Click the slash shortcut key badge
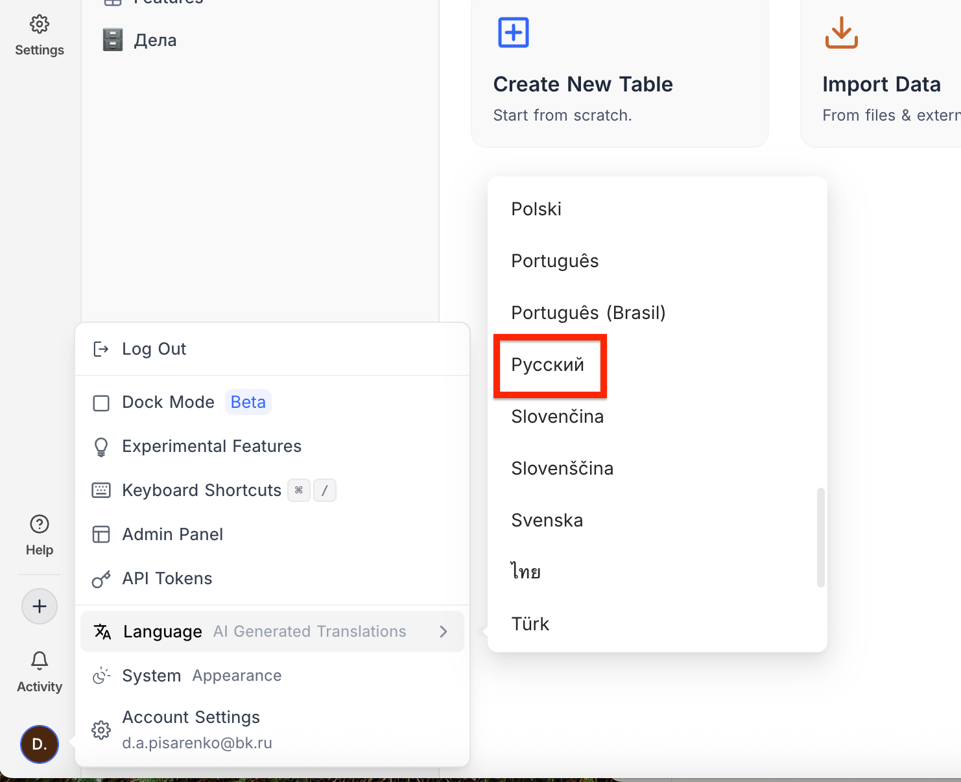Image resolution: width=961 pixels, height=782 pixels. (325, 490)
